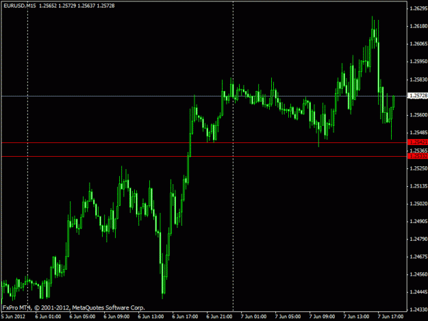Screen dimensions: 428x321
Task: Click the 6 Jun 17:00 time label
Action: pyautogui.click(x=185, y=317)
